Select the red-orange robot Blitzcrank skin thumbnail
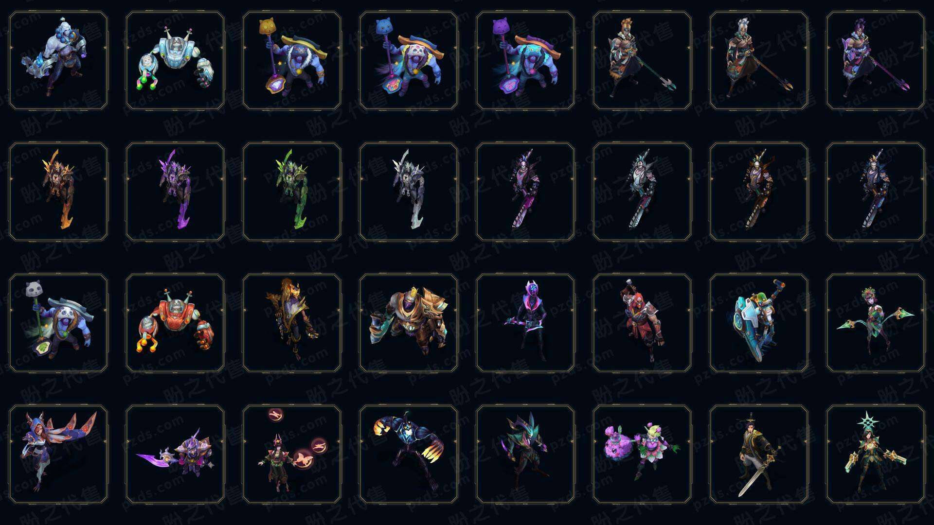Viewport: 934px width, 525px height. (175, 323)
